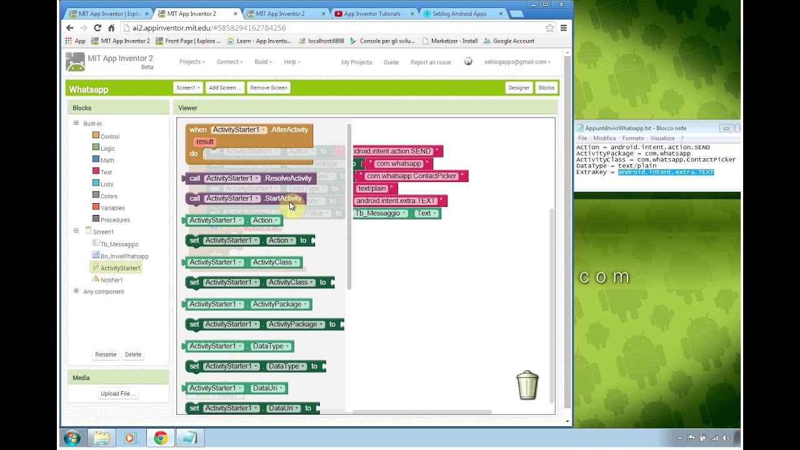Open the Guide link
The width and height of the screenshot is (800, 450).
tap(391, 62)
